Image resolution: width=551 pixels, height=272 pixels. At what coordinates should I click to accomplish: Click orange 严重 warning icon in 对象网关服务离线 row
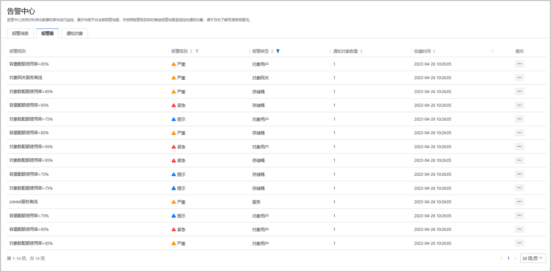174,78
